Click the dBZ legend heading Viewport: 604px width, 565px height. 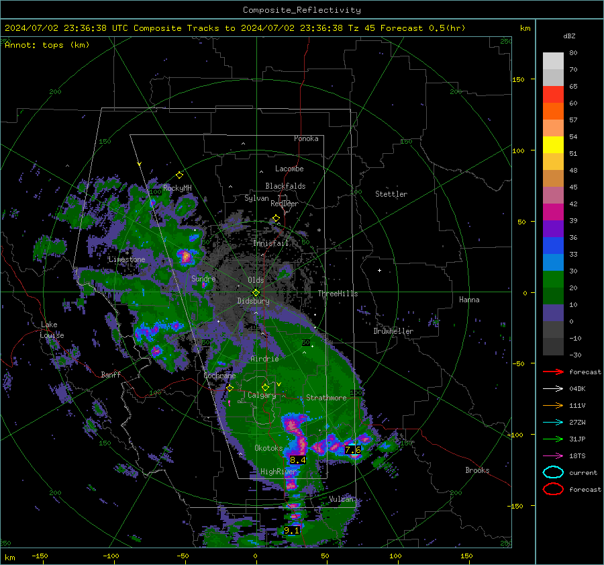tap(569, 36)
